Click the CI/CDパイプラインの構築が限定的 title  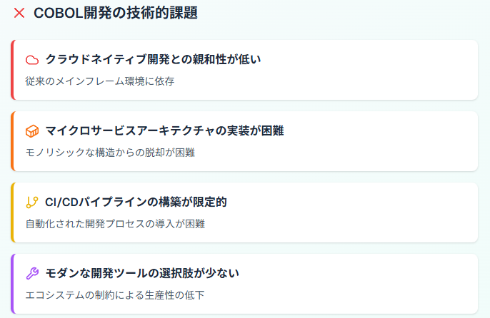(136, 202)
